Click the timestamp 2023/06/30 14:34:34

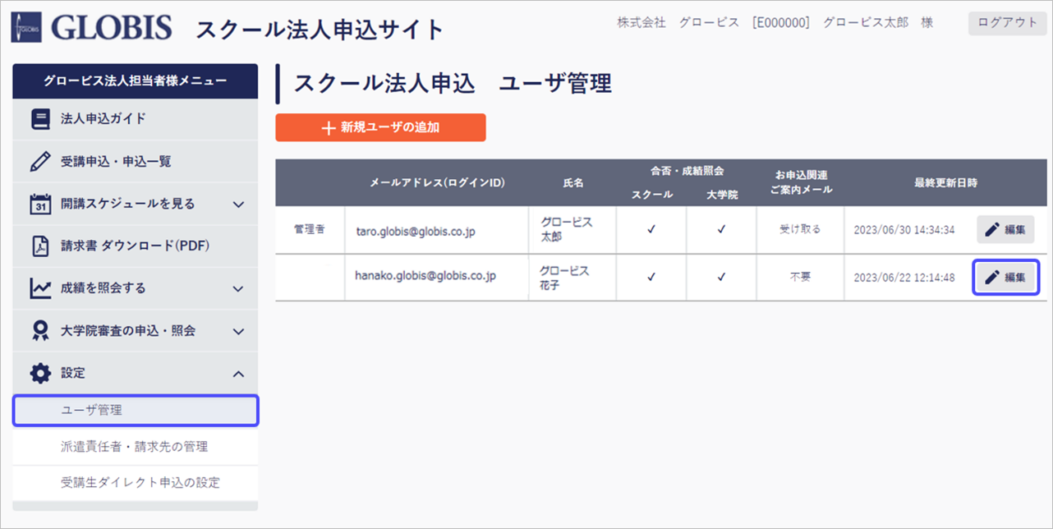pyautogui.click(x=904, y=231)
